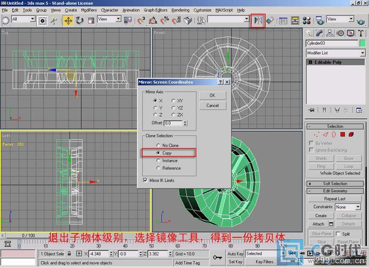Choose YZ mirror axis radio button

(x=173, y=107)
